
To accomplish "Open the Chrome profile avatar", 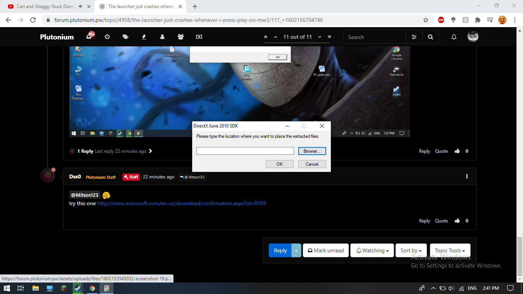I will 502,20.
